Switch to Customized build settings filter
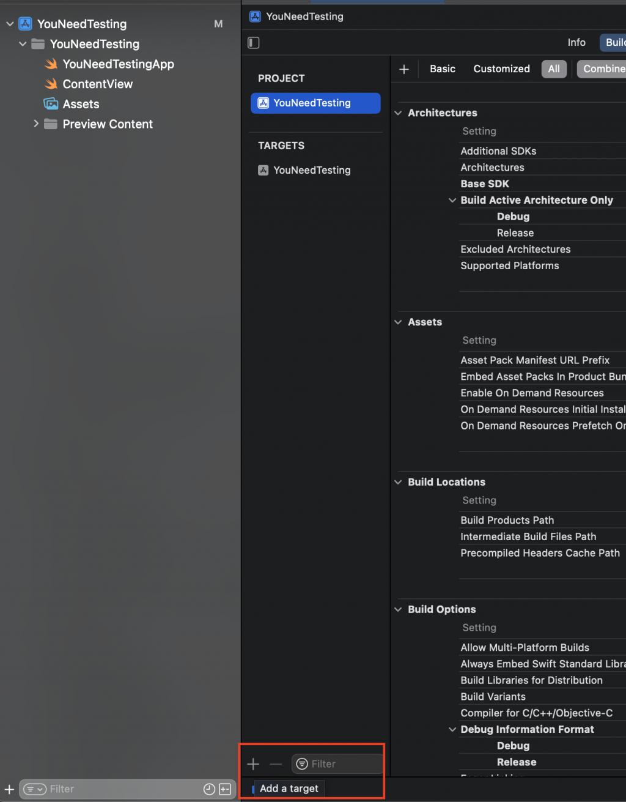This screenshot has width=626, height=802. pos(501,69)
